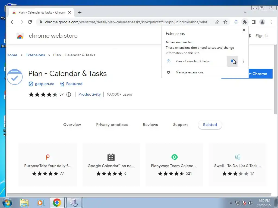This screenshot has height=208, width=278.
Task: Go to Home breadcrumb
Action: pos(12,55)
